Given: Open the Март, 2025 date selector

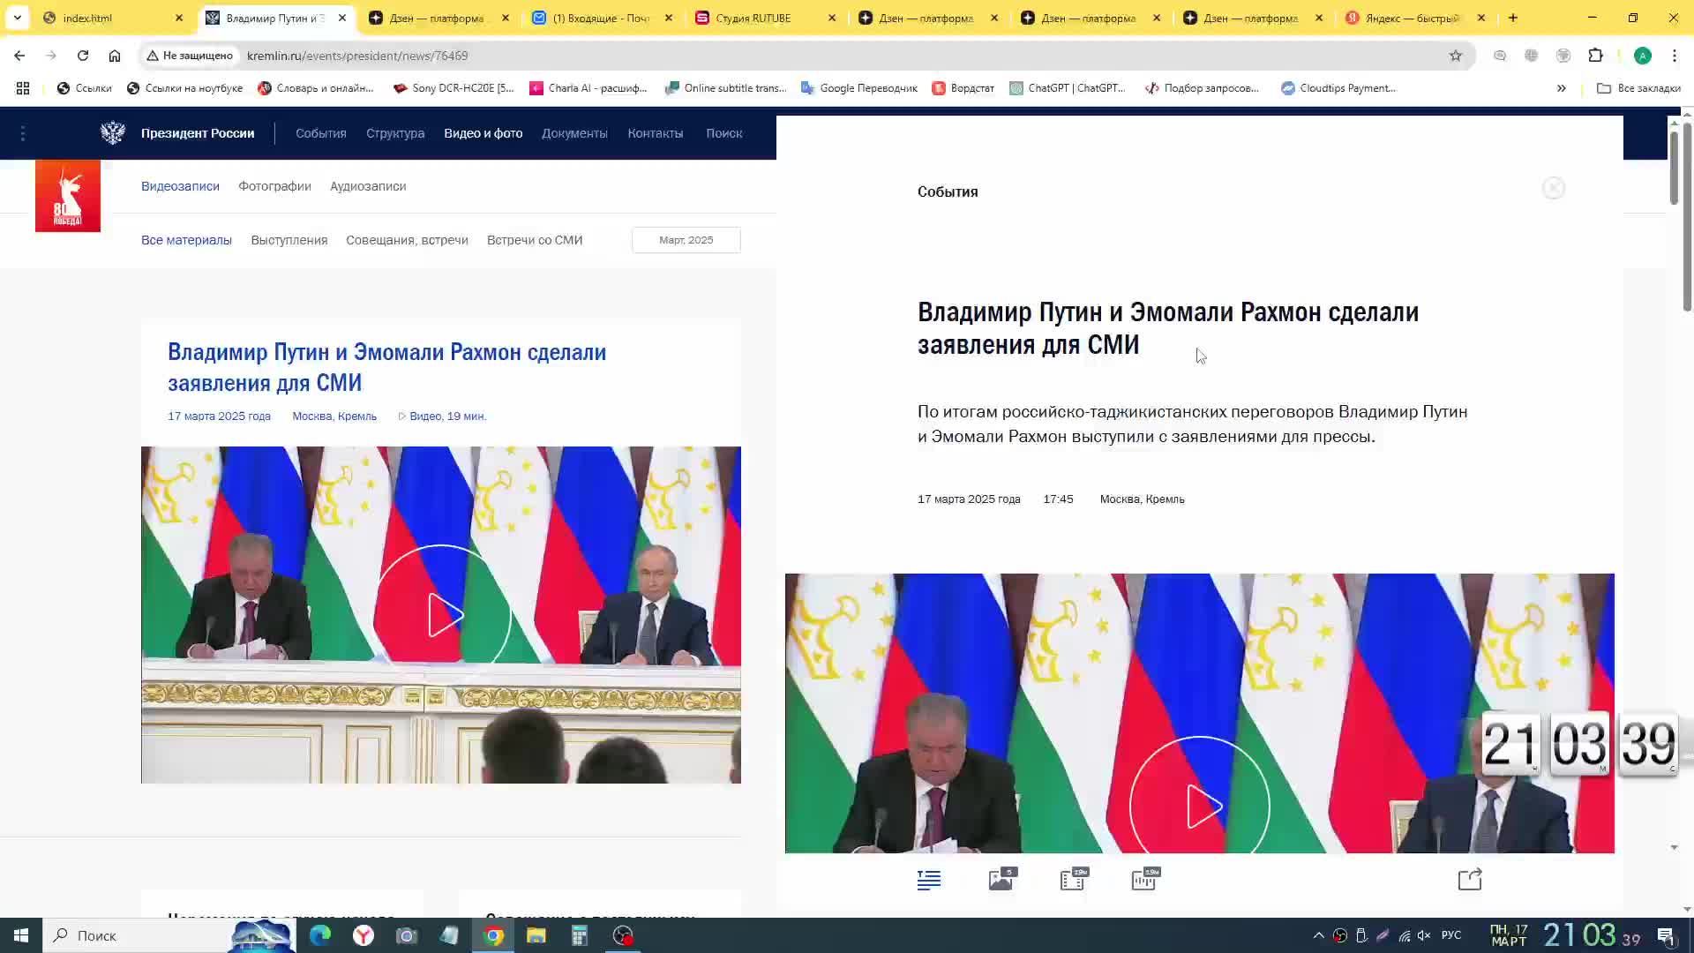Looking at the screenshot, I should pos(686,240).
